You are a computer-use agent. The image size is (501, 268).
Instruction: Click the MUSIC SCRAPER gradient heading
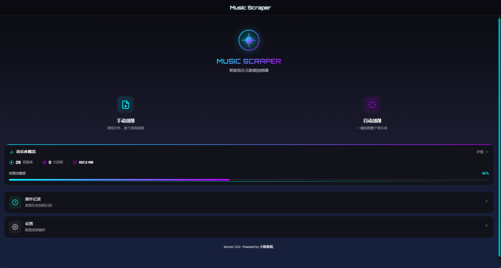249,61
